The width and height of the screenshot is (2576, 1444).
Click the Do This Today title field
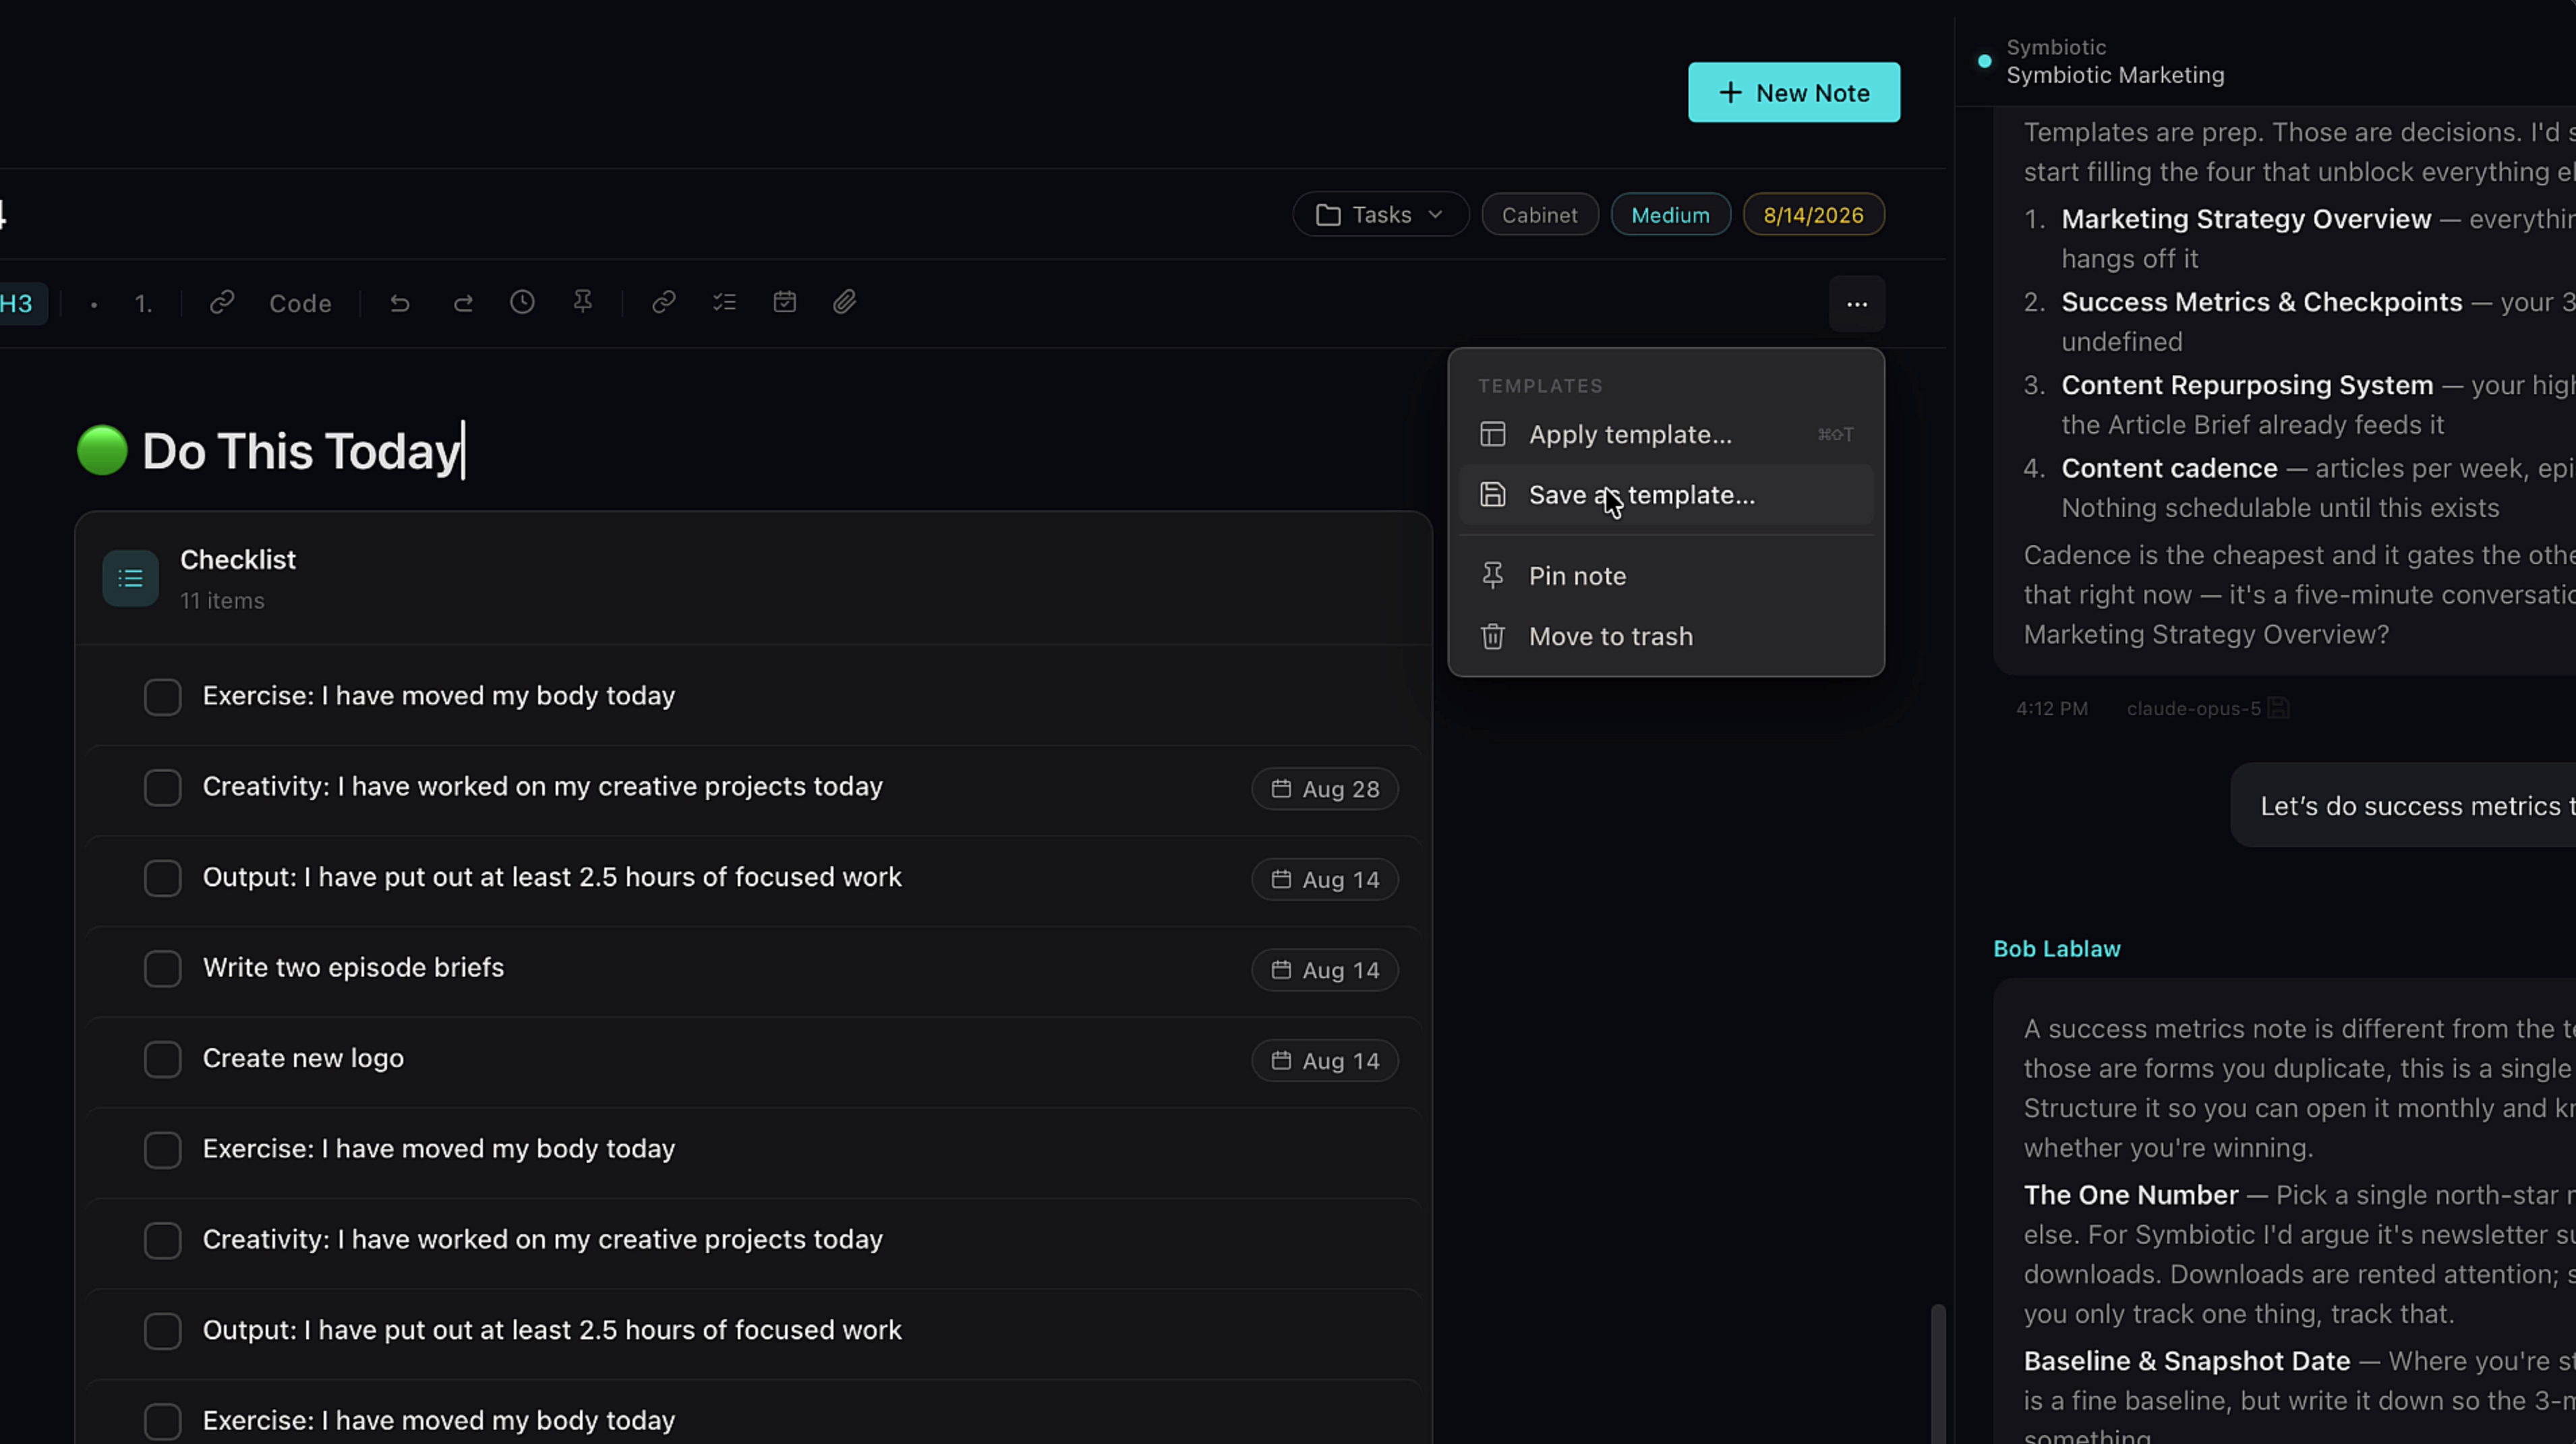tap(303, 451)
